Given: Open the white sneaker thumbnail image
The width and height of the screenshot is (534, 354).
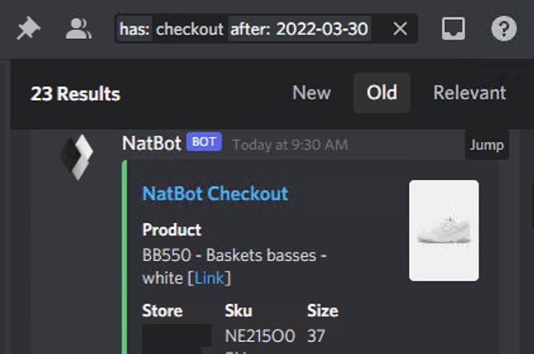Looking at the screenshot, I should click(x=444, y=231).
